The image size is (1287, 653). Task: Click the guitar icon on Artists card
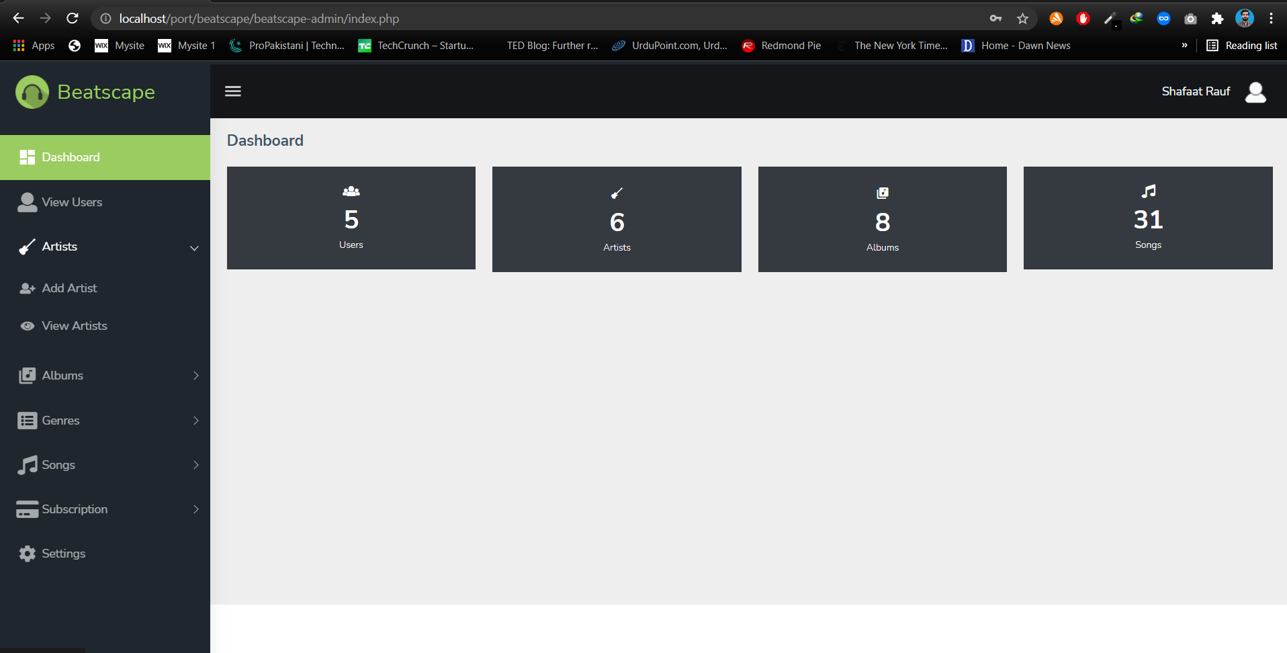click(617, 193)
